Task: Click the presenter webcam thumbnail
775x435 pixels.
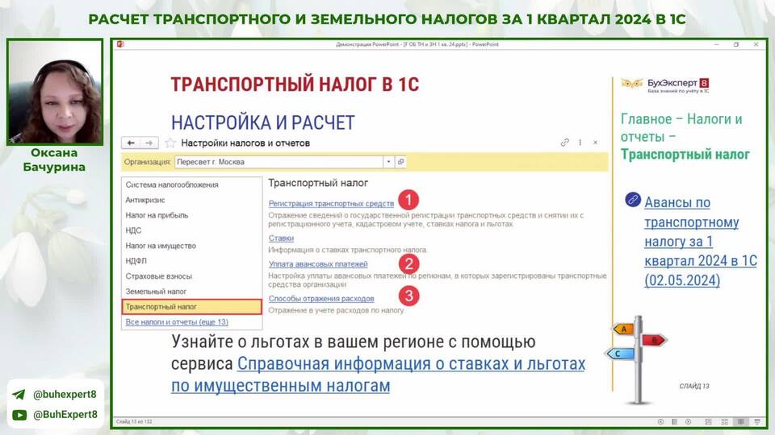Action: (55, 92)
